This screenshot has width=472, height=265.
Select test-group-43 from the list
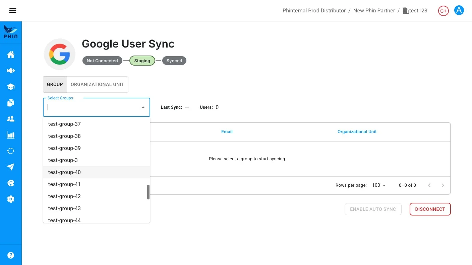(97, 208)
